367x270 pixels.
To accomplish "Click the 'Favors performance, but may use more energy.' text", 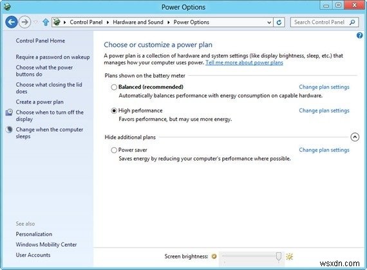I will pos(175,119).
